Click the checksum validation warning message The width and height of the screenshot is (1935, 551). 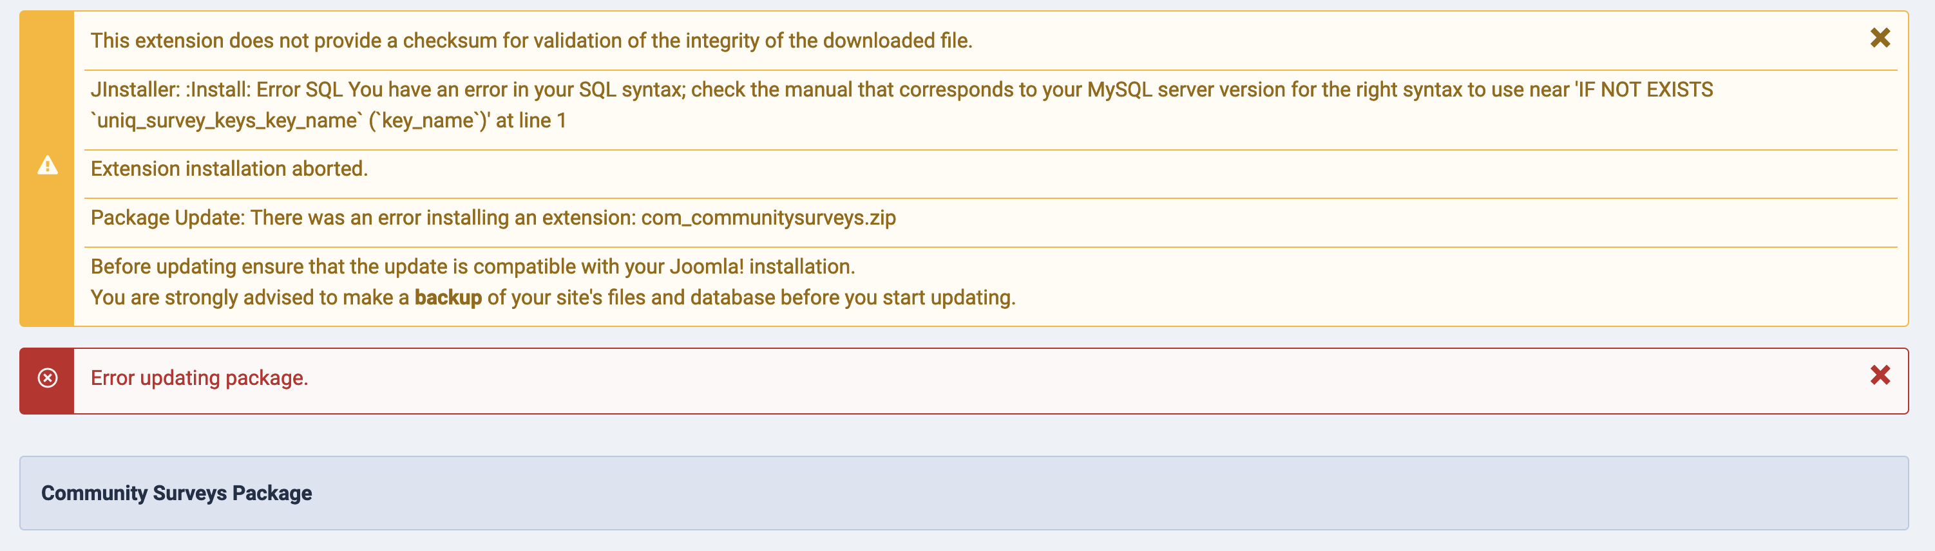pyautogui.click(x=531, y=41)
